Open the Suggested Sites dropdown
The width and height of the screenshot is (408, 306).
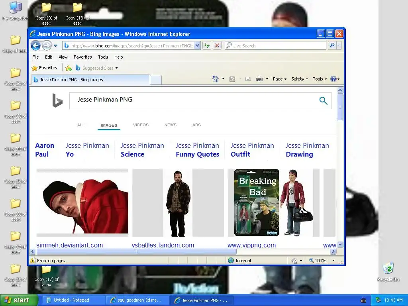tap(96, 68)
